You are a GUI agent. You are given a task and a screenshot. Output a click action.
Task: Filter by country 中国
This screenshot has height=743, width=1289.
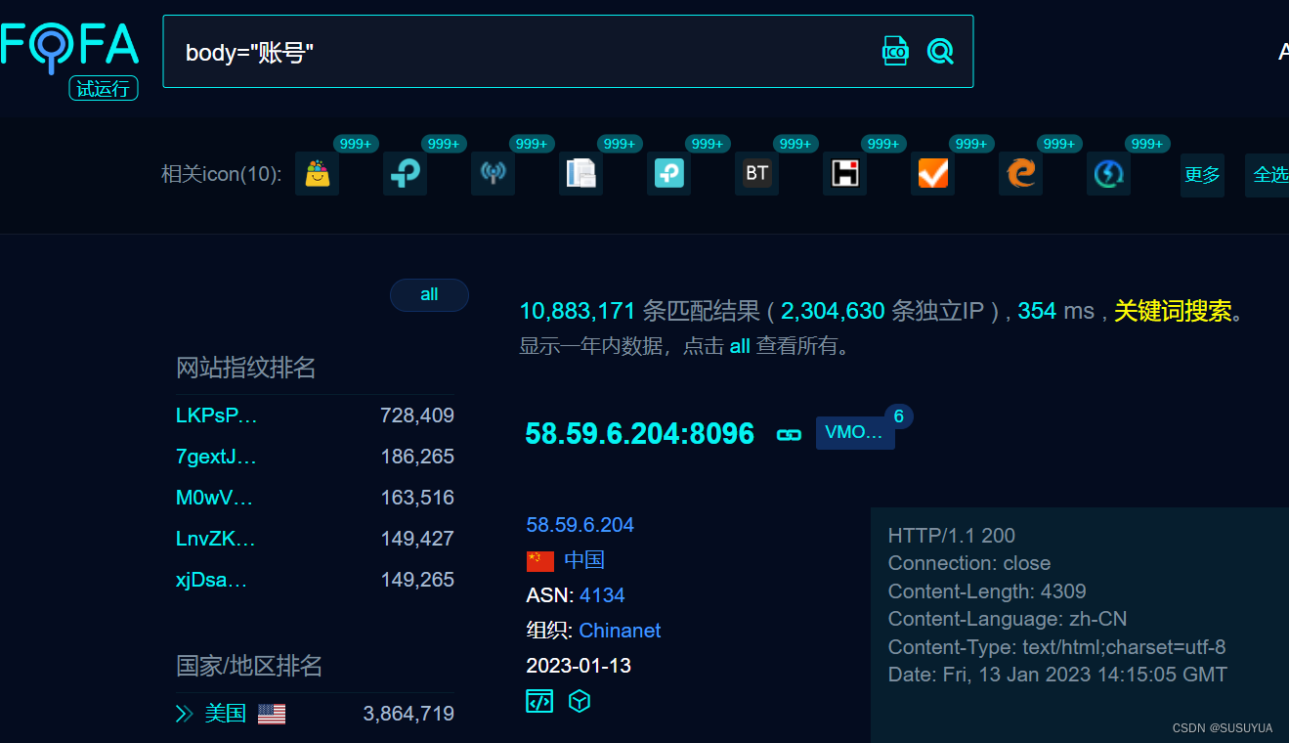tap(584, 560)
